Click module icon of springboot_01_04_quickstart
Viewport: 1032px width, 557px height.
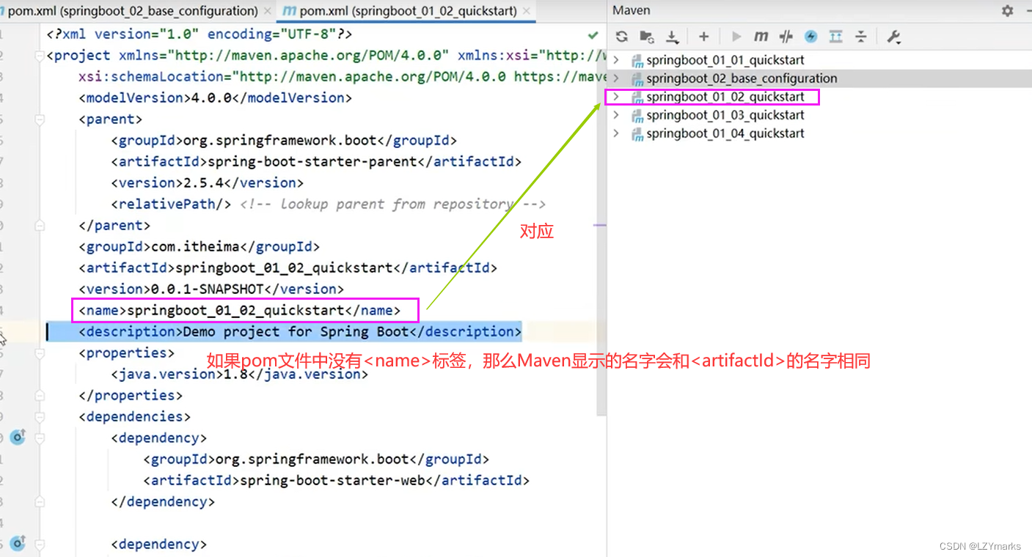[637, 133]
